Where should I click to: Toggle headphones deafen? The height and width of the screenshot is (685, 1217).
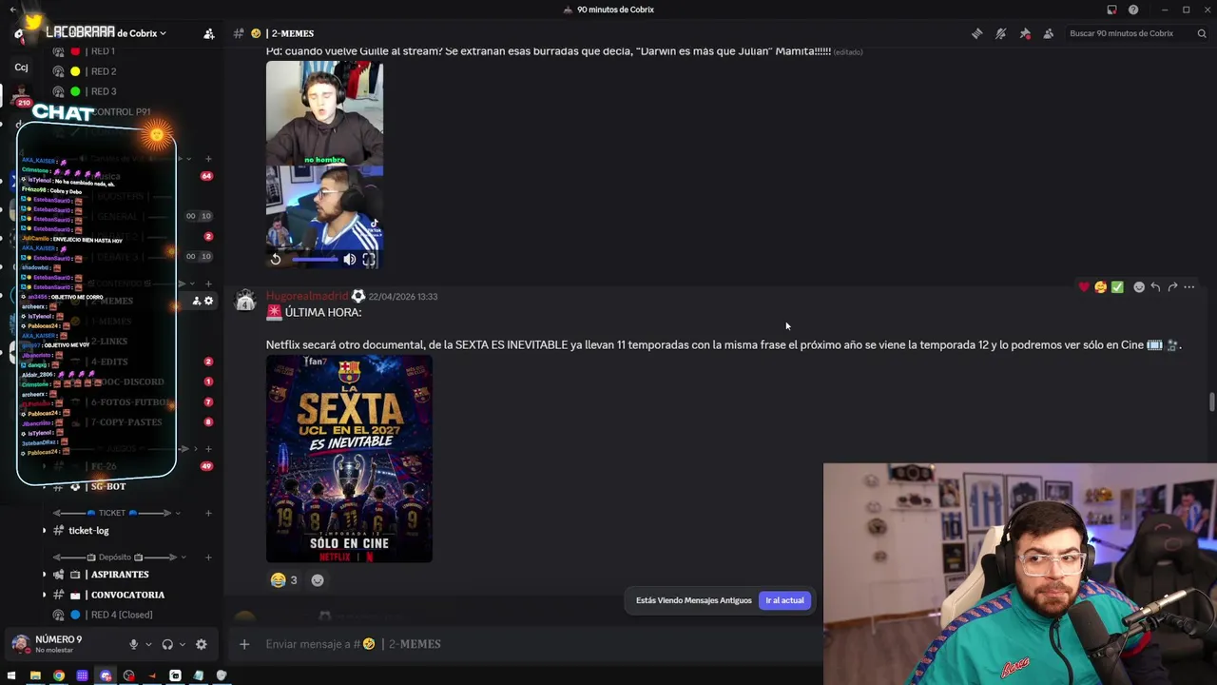(x=167, y=644)
